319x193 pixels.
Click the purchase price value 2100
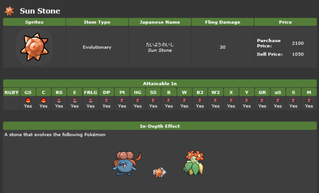[298, 43]
